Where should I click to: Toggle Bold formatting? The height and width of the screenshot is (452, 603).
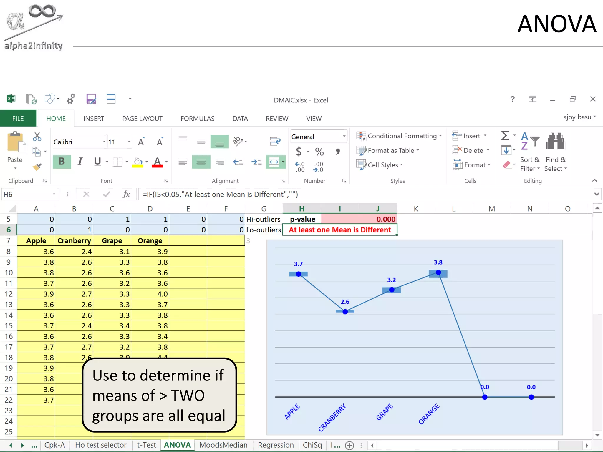62,162
